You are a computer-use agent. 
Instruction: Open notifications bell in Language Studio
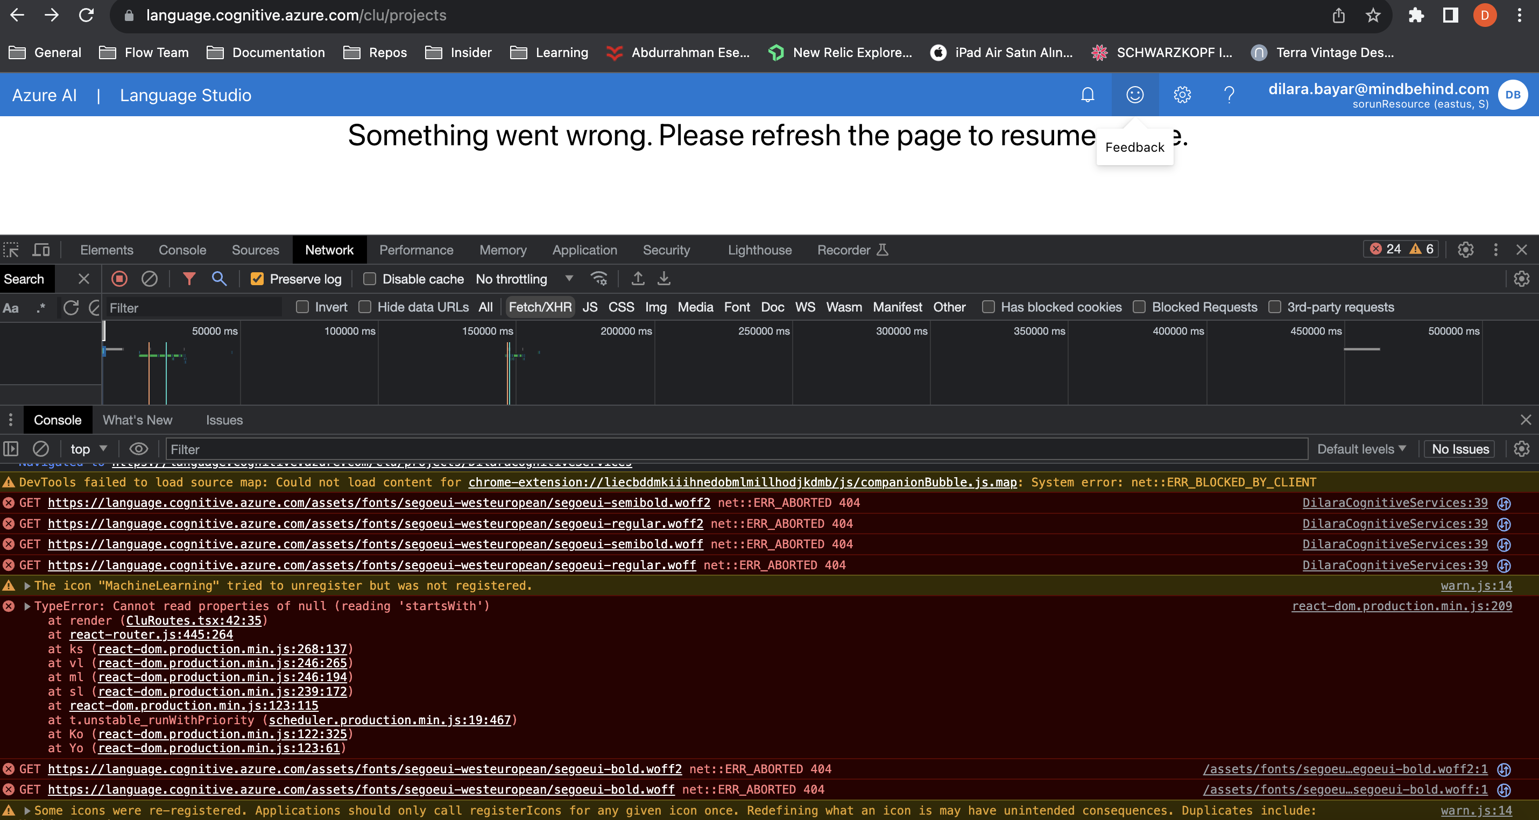1088,95
